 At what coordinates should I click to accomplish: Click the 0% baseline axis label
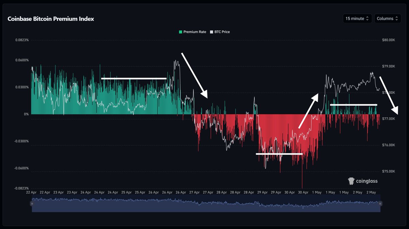[x=26, y=114]
